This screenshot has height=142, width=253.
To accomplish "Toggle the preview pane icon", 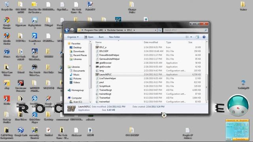I will click(x=197, y=37).
